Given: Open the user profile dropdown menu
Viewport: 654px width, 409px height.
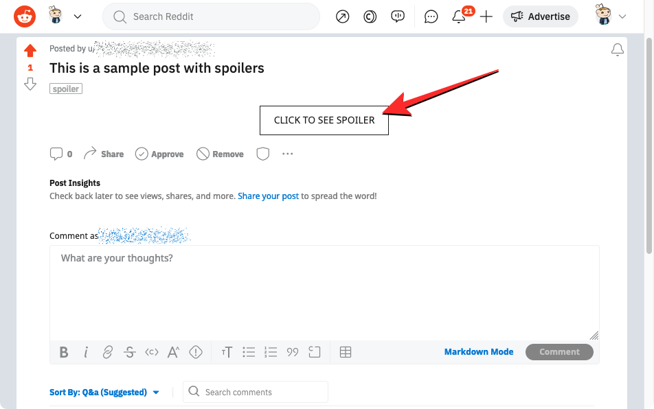Looking at the screenshot, I should point(611,16).
